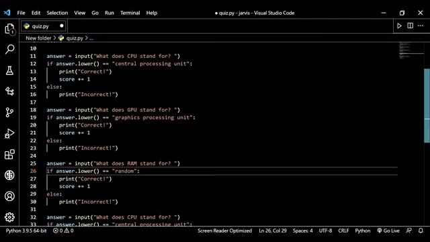This screenshot has width=430, height=242.
Task: Change indentation via Spaces: 4
Action: click(x=302, y=231)
